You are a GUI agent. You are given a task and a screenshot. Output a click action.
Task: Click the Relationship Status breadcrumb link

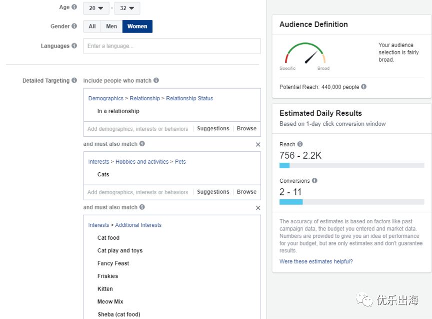point(189,99)
